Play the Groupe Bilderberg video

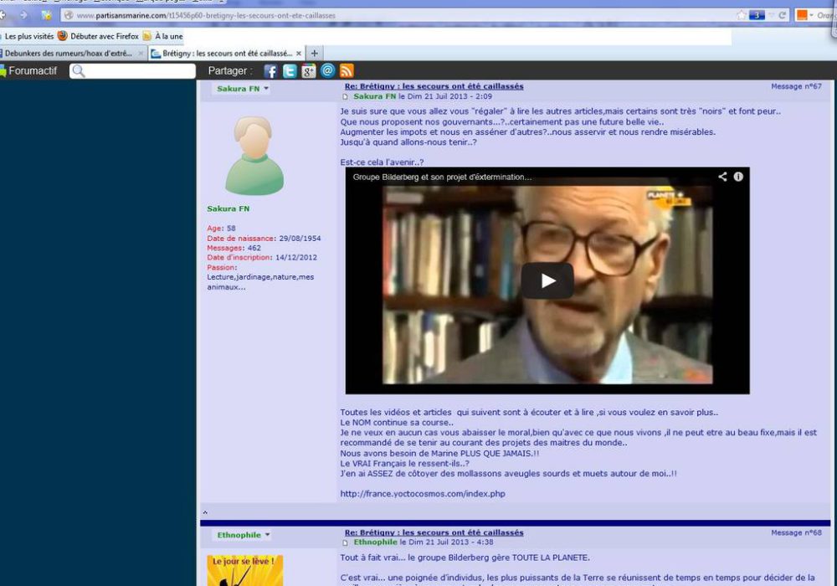[x=547, y=280]
